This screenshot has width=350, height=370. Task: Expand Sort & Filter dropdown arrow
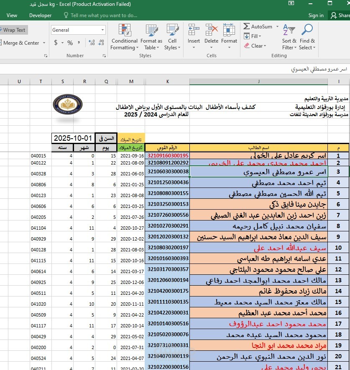click(295, 48)
